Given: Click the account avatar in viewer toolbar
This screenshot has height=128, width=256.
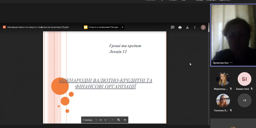Looking at the screenshot, I should click(x=203, y=27).
